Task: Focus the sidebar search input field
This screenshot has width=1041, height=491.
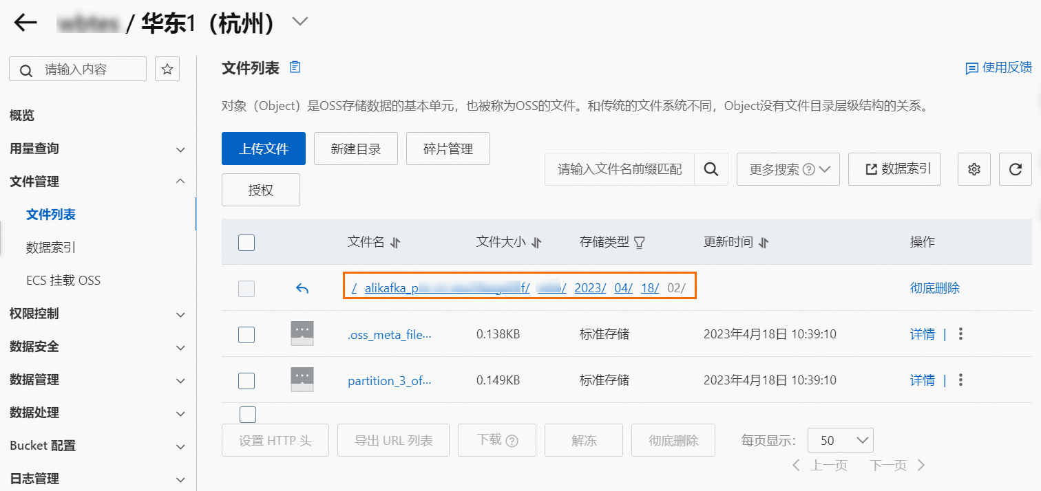Action: coord(78,69)
